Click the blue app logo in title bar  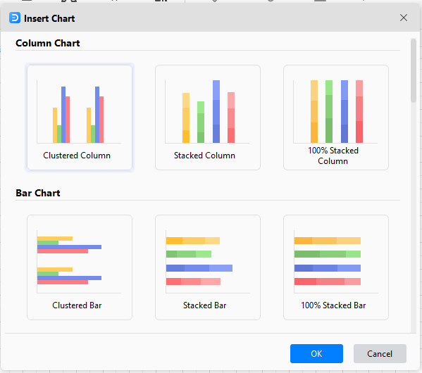[15, 18]
